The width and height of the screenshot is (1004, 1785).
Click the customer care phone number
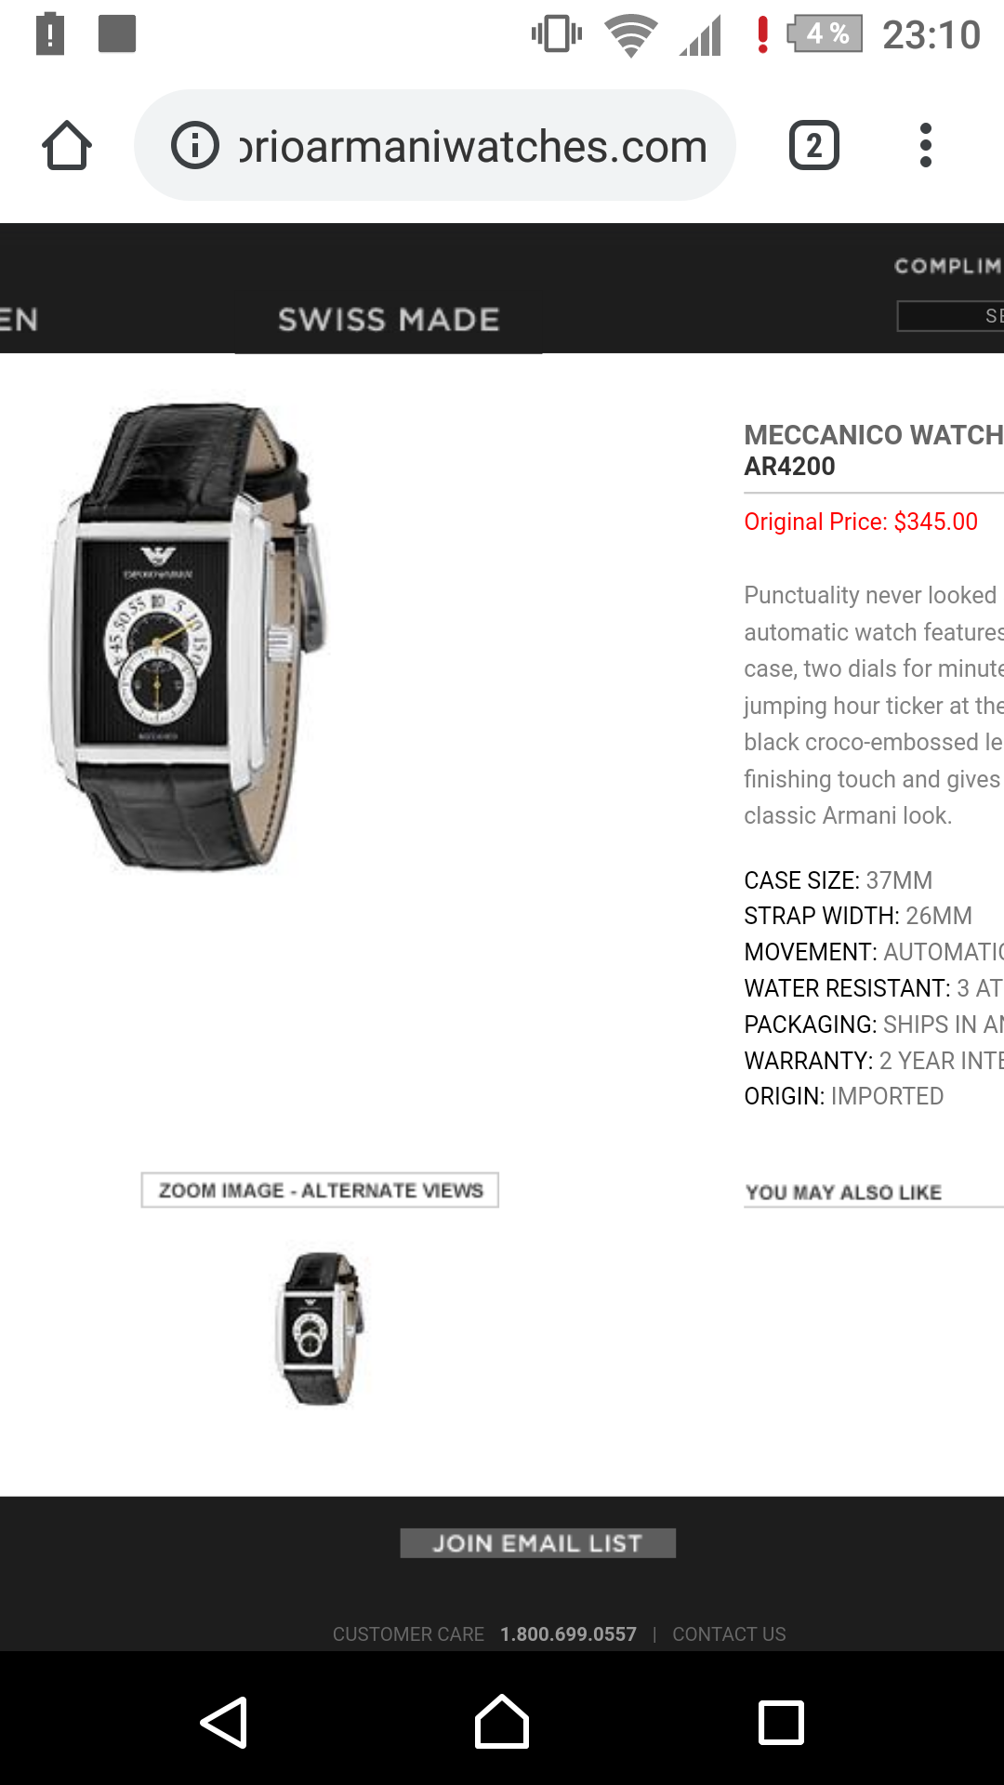tap(568, 1634)
